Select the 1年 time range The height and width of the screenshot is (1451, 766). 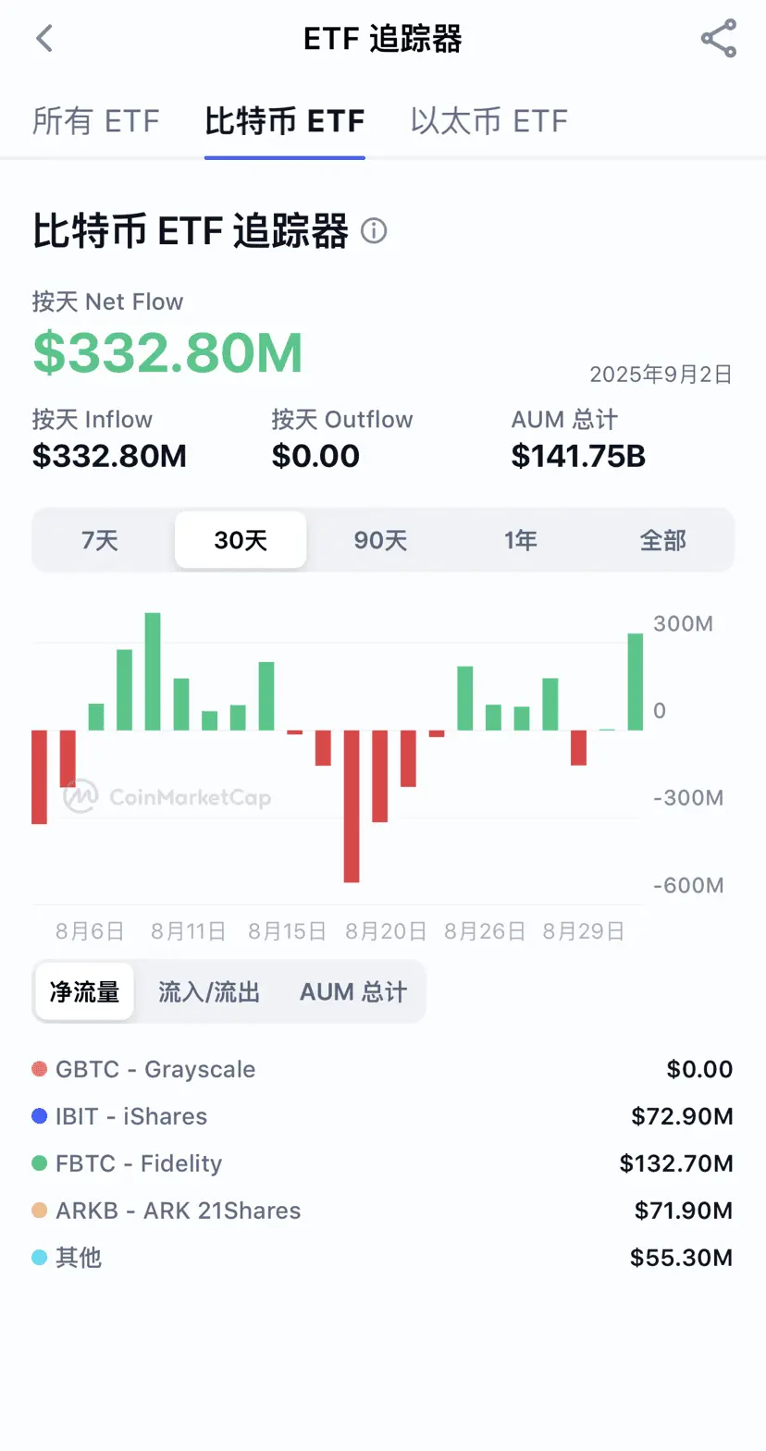click(521, 540)
